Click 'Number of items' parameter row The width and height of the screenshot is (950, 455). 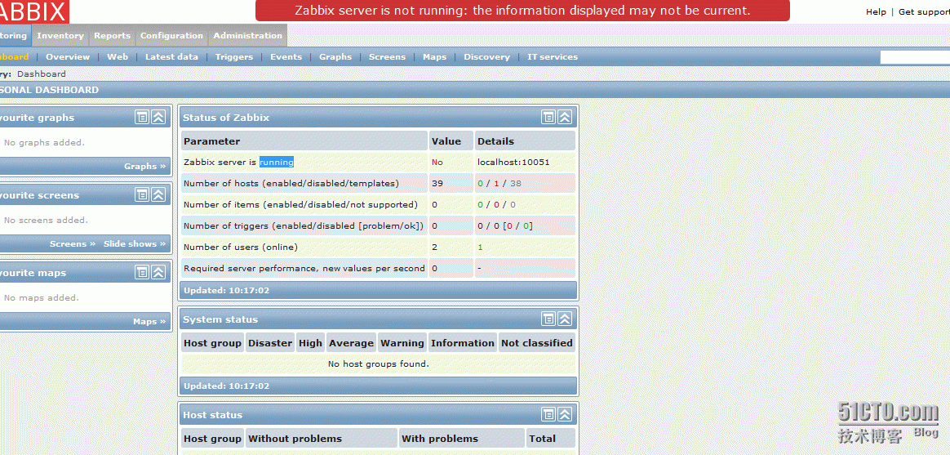(x=378, y=204)
